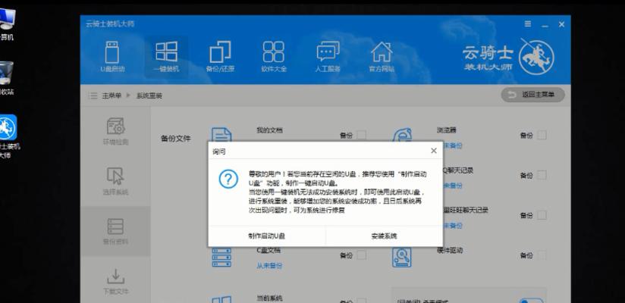The image size is (625, 303).
Task: Click the 硬件驱动 row title
Action: point(450,251)
